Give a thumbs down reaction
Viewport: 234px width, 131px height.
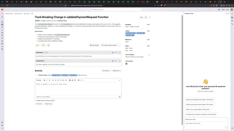(x=44, y=45)
